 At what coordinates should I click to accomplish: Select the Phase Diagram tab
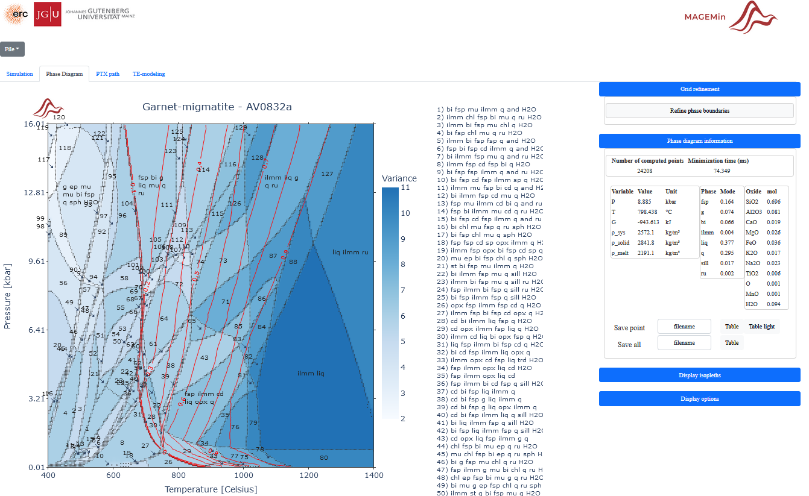(64, 74)
